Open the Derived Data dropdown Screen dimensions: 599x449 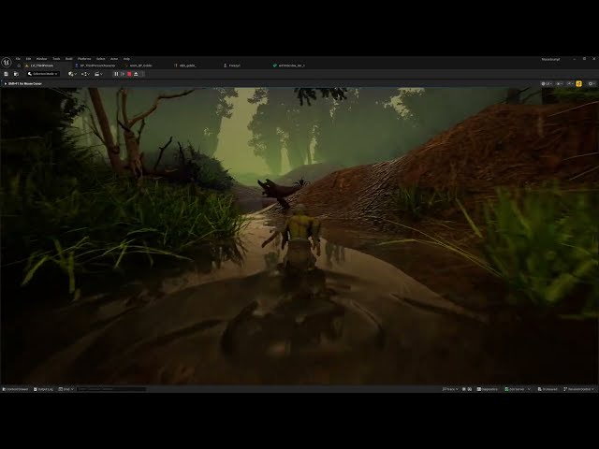pyautogui.click(x=518, y=389)
